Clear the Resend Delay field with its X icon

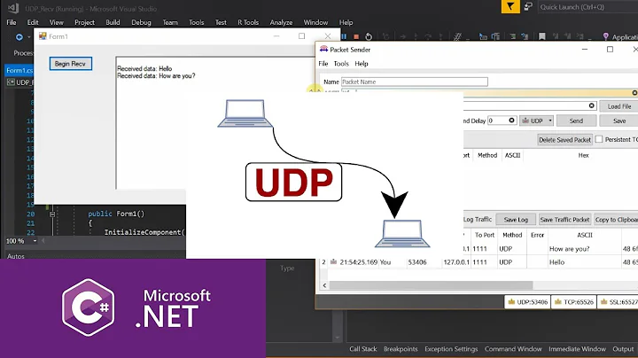point(513,121)
